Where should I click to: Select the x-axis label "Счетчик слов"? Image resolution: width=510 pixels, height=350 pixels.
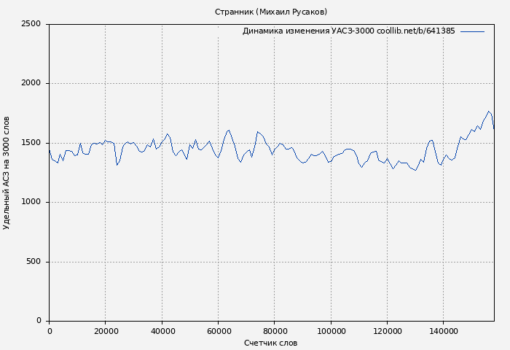tap(270, 343)
